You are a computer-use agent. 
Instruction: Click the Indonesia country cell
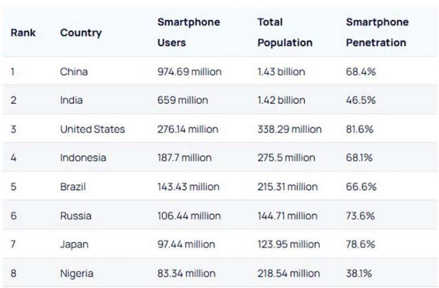coord(83,158)
